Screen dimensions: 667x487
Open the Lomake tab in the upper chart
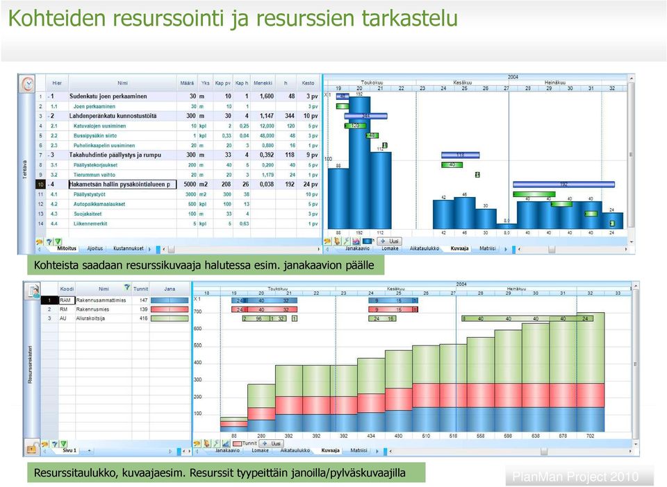[390, 248]
